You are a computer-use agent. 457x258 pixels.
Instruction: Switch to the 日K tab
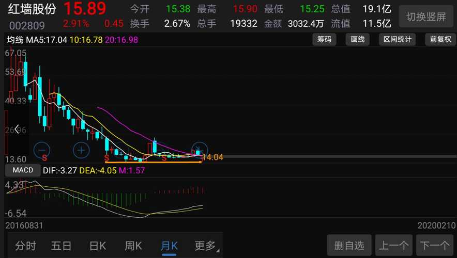pyautogui.click(x=98, y=246)
